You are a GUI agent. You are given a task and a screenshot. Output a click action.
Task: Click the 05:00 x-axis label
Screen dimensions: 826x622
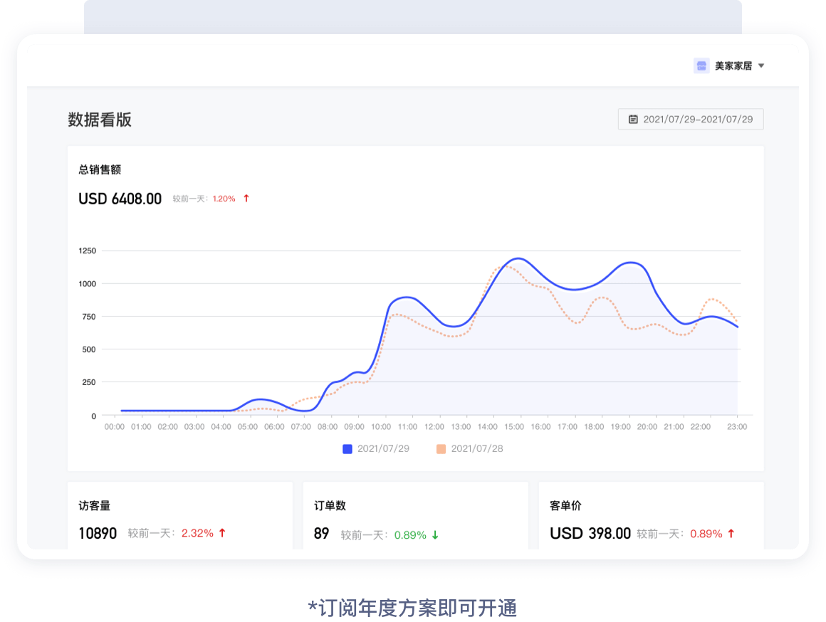coord(248,426)
